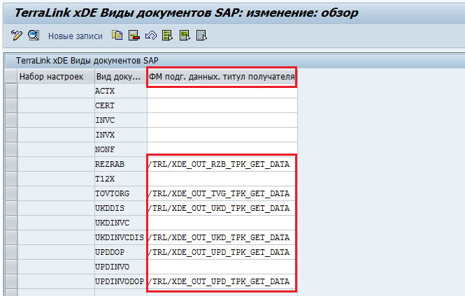Click the UKDDIS document type cell
Screen dimensions: 465x296
[120, 208]
